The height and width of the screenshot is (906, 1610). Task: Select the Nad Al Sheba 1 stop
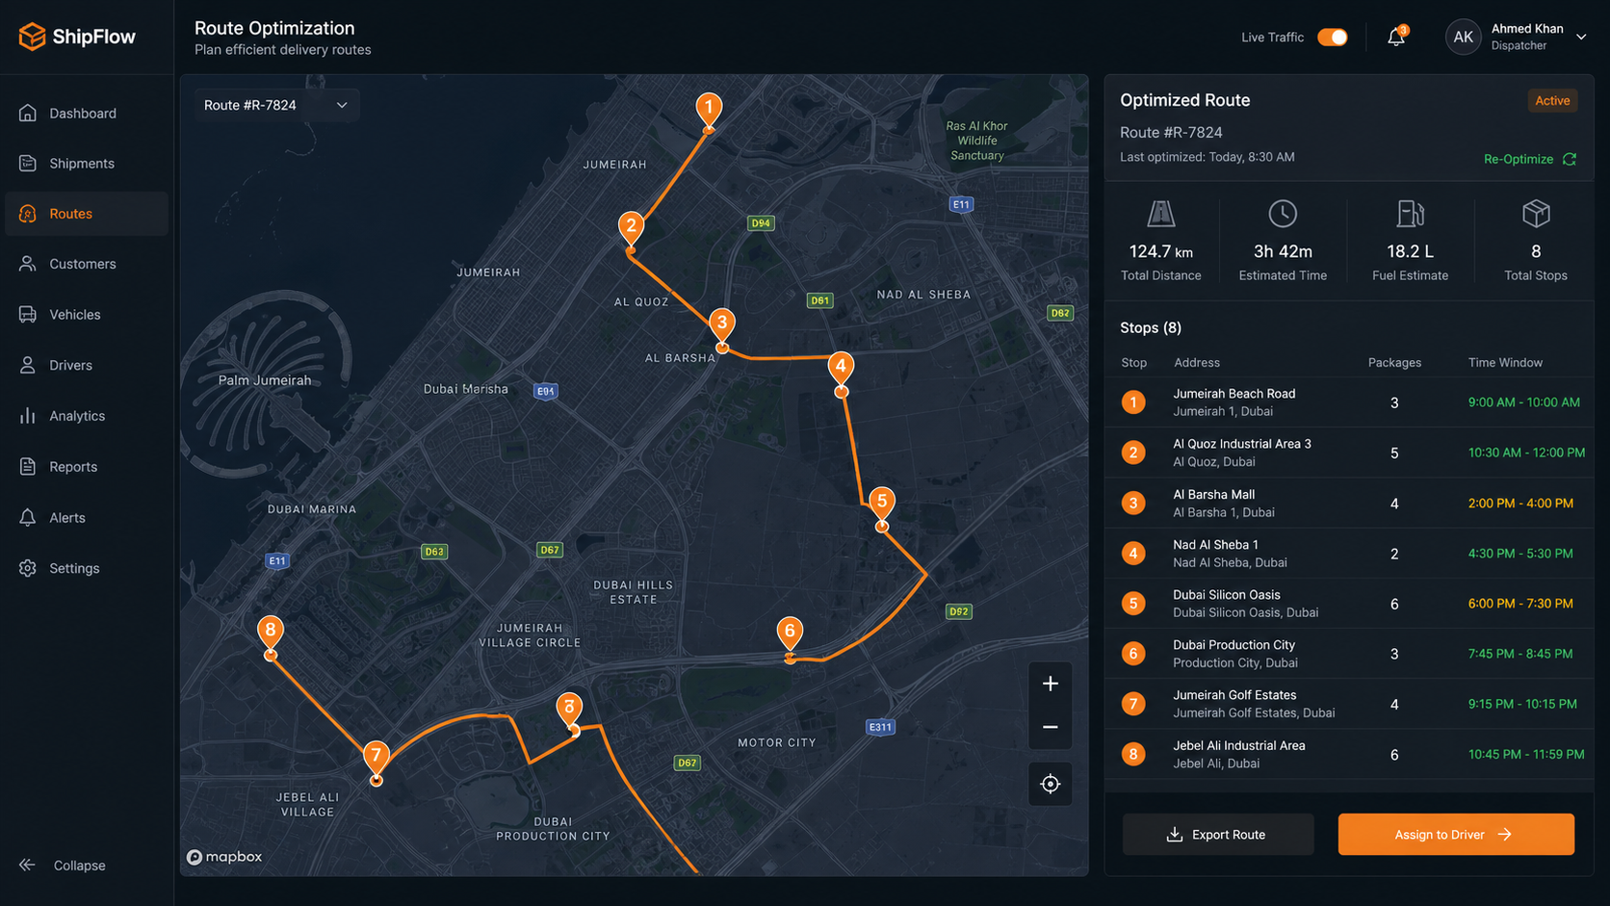coord(1349,554)
